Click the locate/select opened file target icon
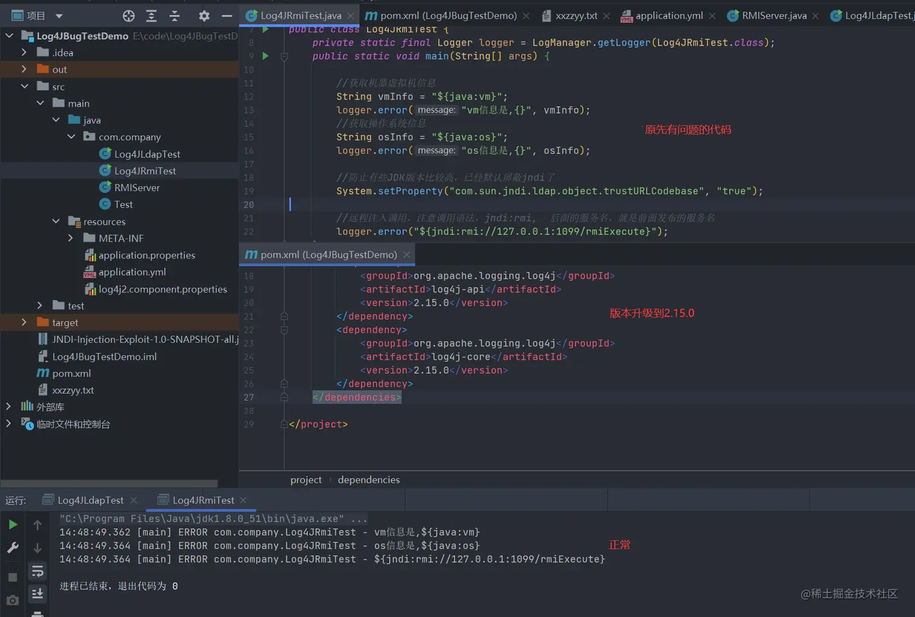Image resolution: width=915 pixels, height=617 pixels. (x=128, y=16)
